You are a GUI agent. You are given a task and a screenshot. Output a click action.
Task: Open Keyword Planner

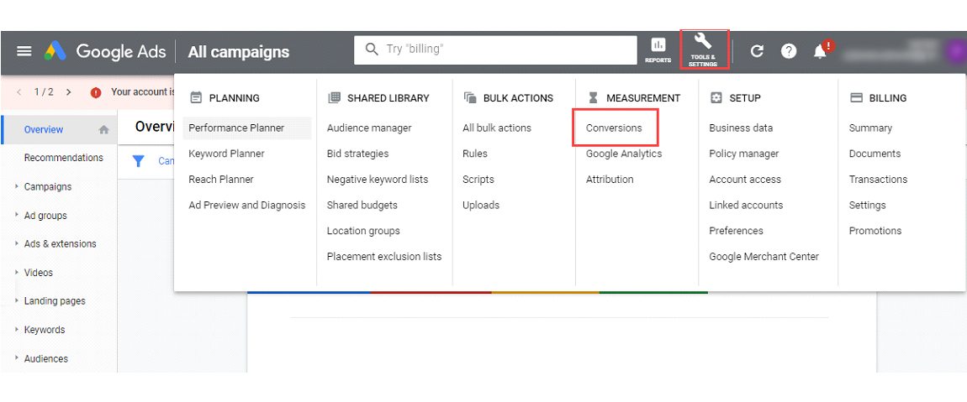(226, 154)
